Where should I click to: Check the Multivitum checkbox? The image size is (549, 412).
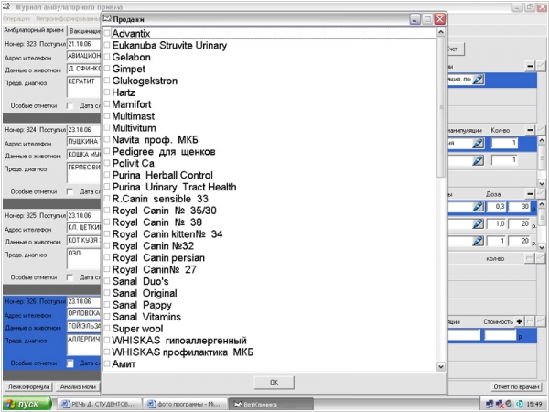[x=107, y=127]
